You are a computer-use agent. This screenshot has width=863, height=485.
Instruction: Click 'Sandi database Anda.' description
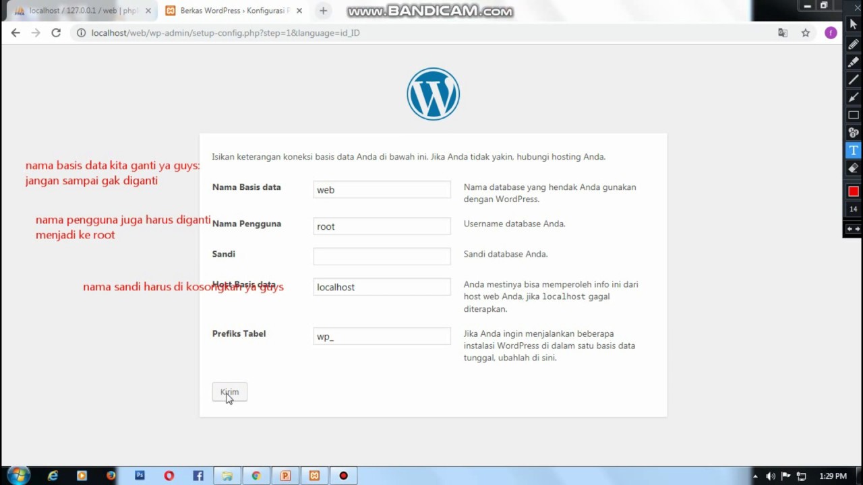[506, 254]
